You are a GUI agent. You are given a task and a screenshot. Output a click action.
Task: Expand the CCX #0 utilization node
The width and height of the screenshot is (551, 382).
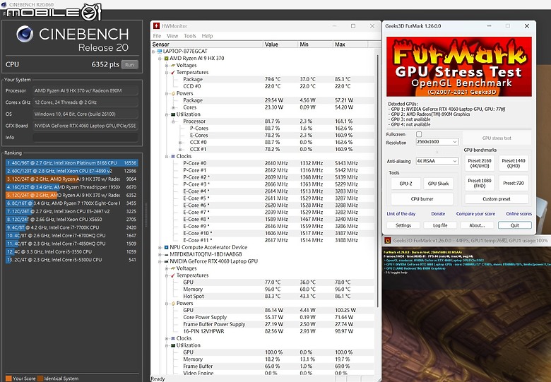(180, 143)
